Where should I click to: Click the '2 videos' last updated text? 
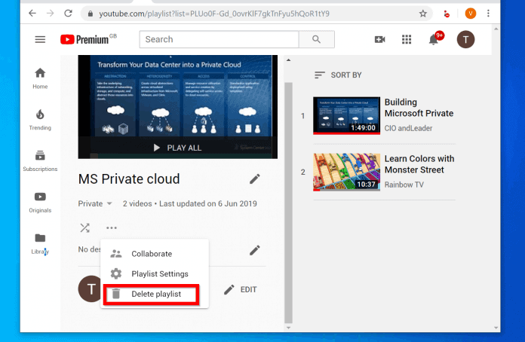tap(190, 203)
